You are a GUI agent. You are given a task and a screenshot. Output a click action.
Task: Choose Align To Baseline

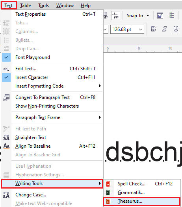pyautogui.click(x=52, y=146)
